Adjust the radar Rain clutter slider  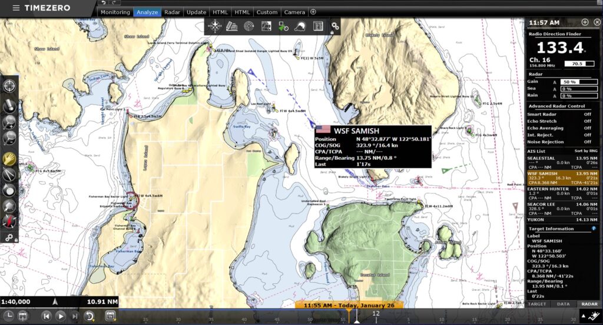[579, 96]
